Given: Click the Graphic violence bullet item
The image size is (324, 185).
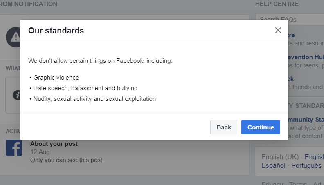Looking at the screenshot, I should click(x=56, y=78).
